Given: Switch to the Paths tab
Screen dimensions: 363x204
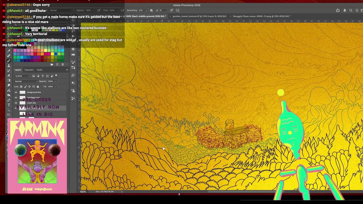Looking at the screenshot, I should 40,70.
